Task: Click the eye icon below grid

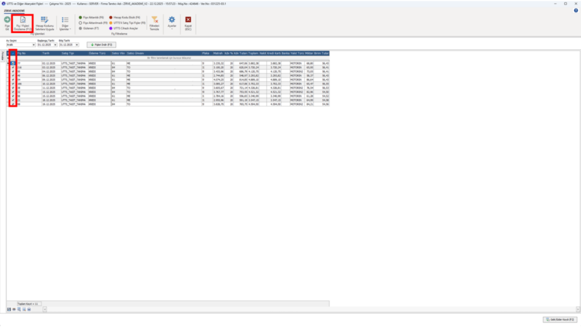Action: coord(14,309)
